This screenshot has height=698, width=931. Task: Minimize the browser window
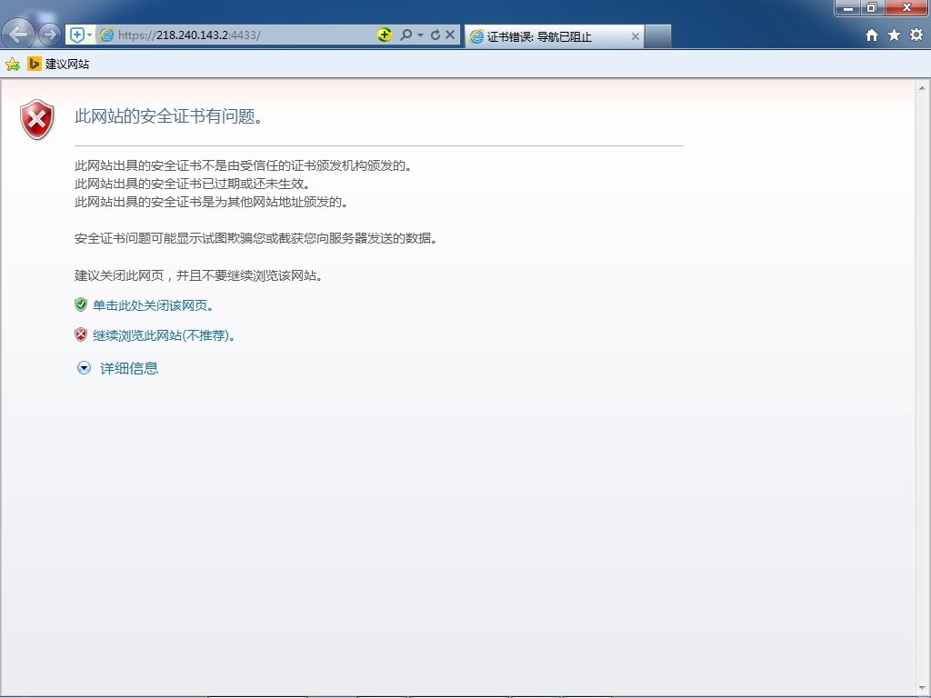[848, 7]
